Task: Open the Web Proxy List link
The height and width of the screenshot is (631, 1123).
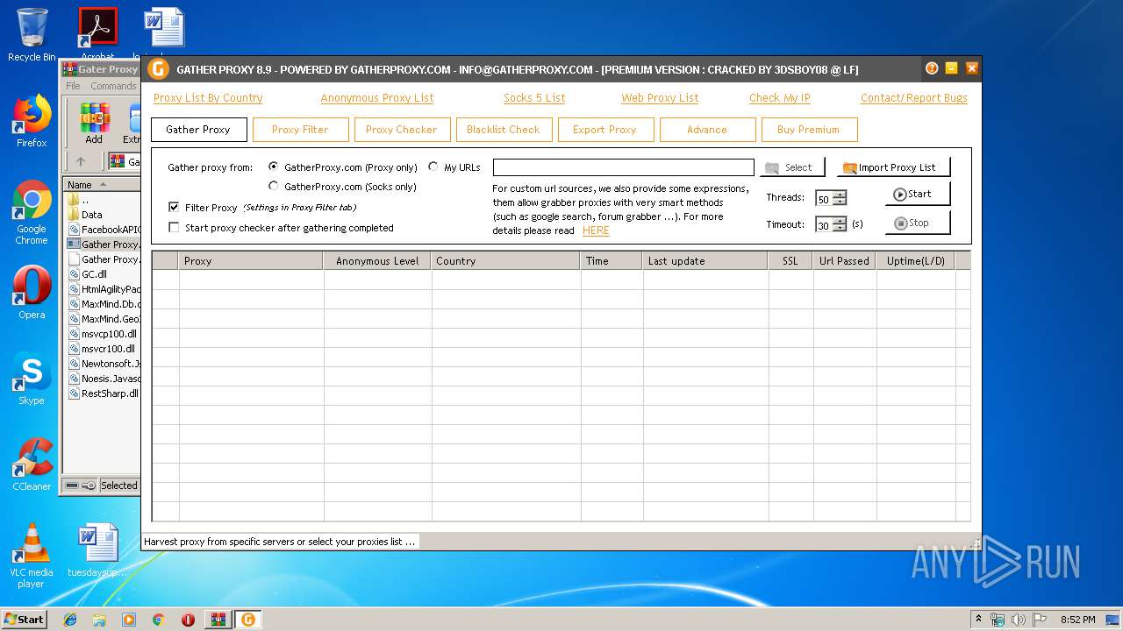Action: click(x=660, y=98)
